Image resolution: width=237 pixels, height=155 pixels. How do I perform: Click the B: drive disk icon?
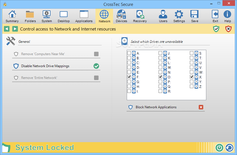coord(134,58)
